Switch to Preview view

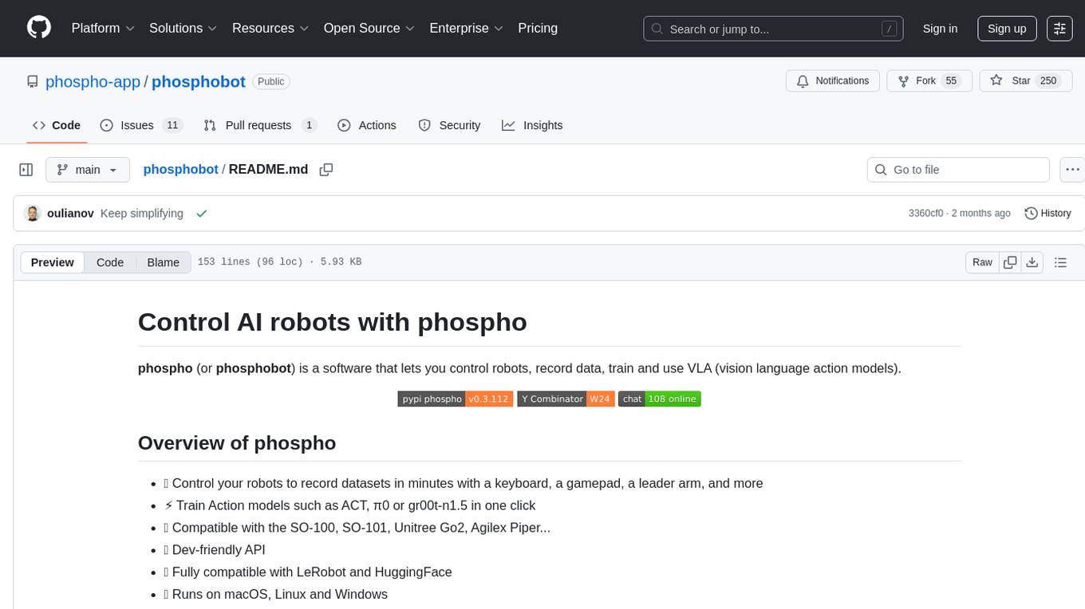53,262
